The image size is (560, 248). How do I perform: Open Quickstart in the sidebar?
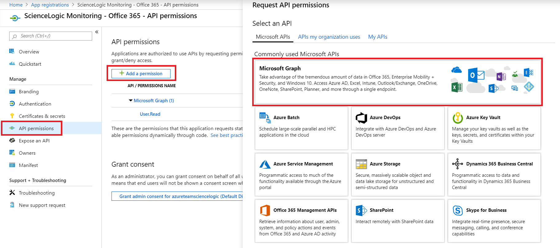tap(30, 64)
